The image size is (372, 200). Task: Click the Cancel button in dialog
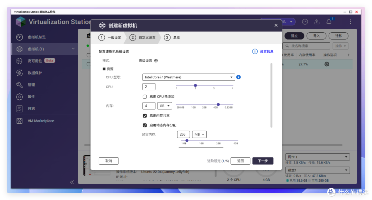[108, 161]
